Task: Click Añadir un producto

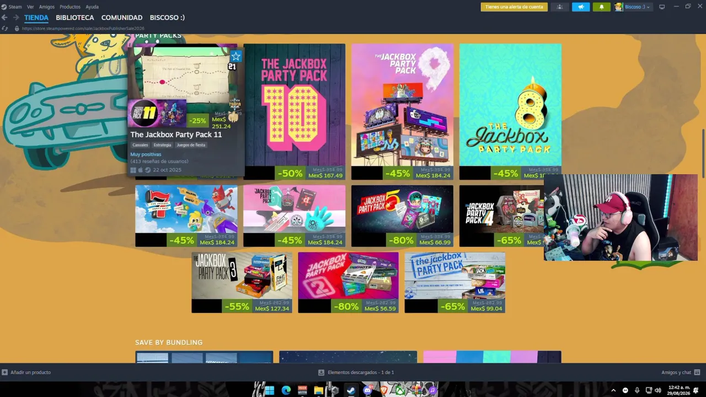Action: coord(26,373)
